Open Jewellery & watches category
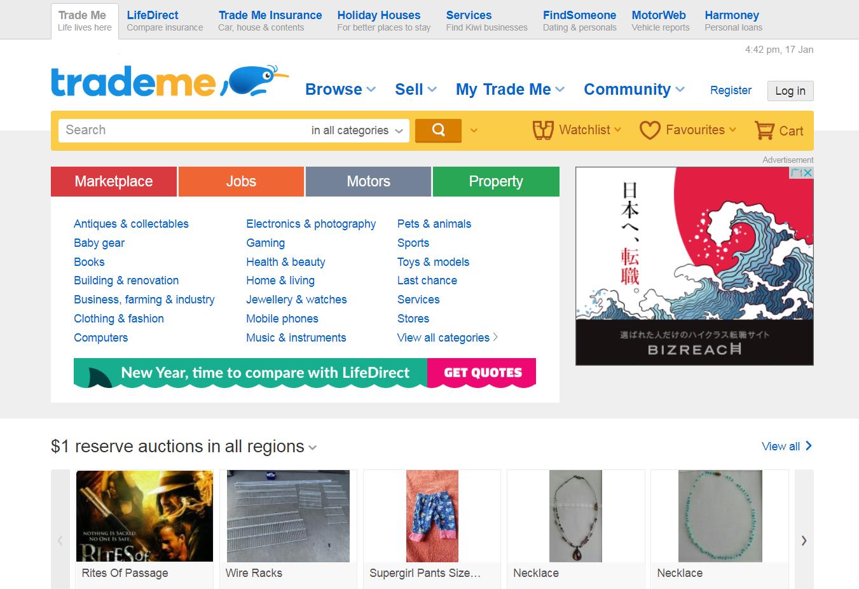 296,300
